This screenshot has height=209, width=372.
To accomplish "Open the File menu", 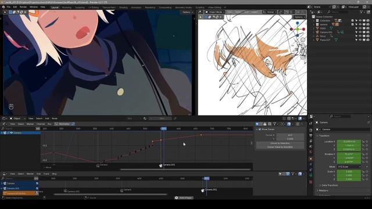I will [9, 7].
